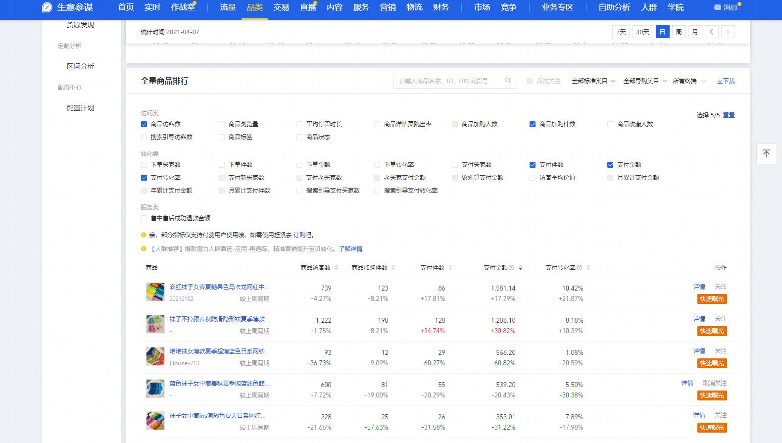
Task: Click the product search input field
Action: coord(449,81)
